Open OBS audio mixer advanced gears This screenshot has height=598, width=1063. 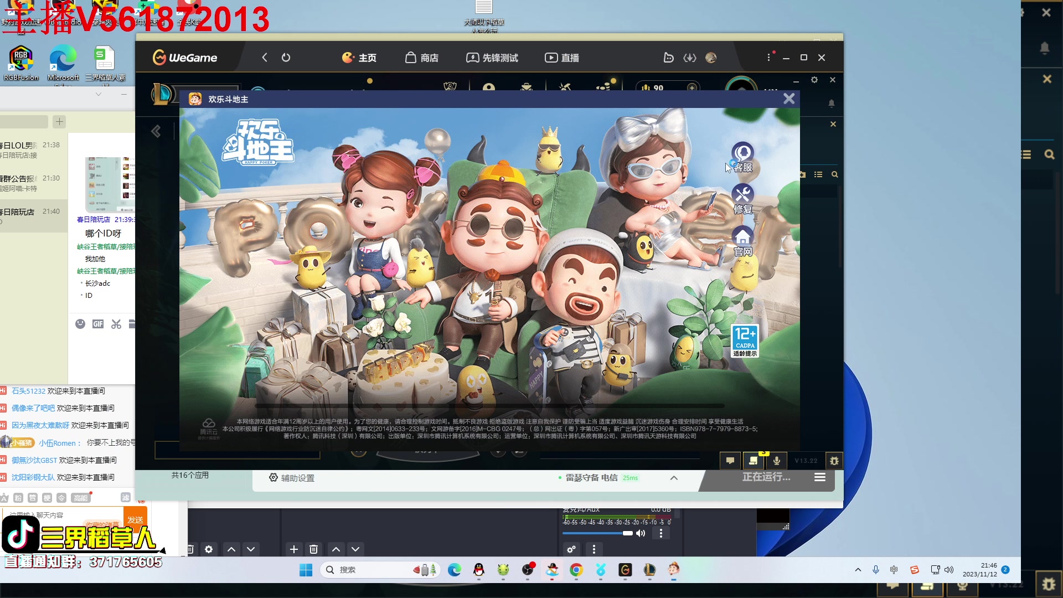click(x=571, y=549)
